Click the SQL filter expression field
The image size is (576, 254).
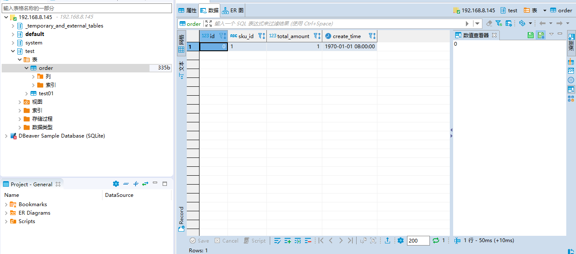pos(338,24)
